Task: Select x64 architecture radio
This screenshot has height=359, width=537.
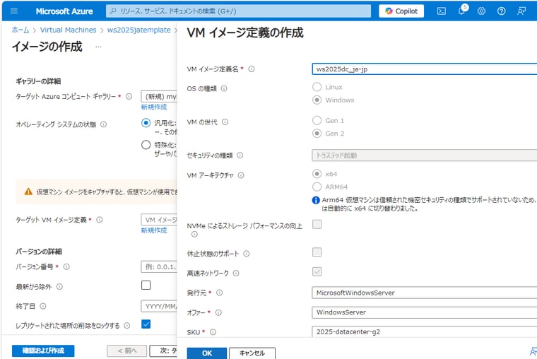Action: (x=317, y=174)
